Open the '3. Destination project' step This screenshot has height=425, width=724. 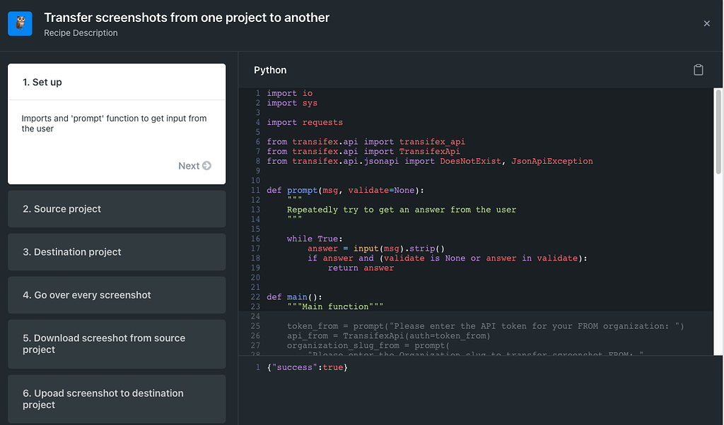point(117,252)
